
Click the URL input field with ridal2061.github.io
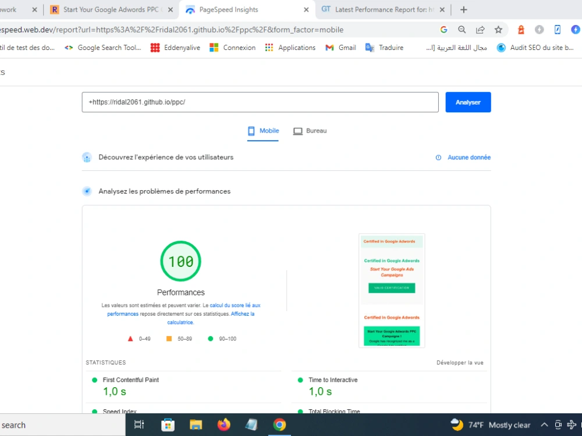pos(260,102)
